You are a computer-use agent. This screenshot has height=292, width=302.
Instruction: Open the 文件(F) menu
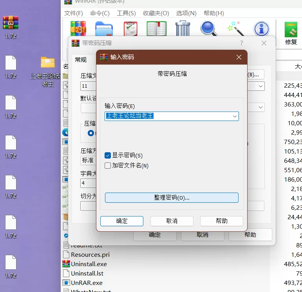[x=74, y=13]
